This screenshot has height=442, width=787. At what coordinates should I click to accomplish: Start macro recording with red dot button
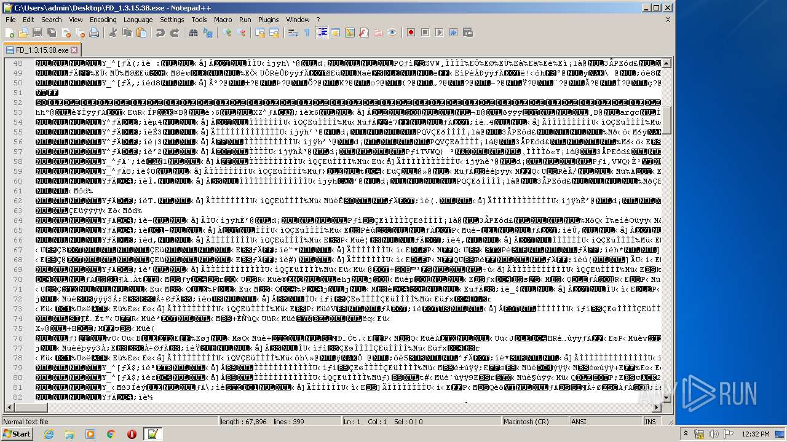point(411,33)
